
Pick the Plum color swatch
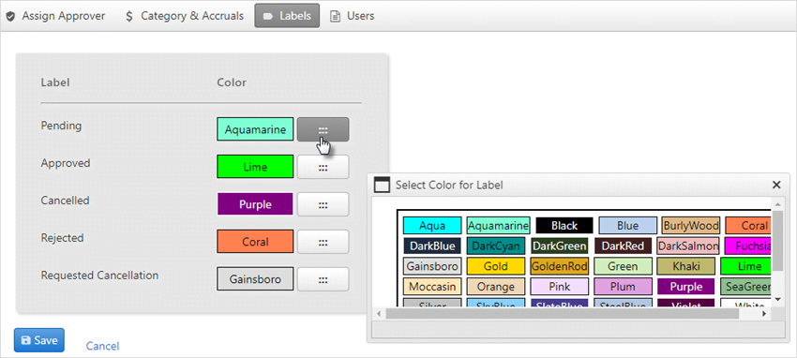point(623,287)
